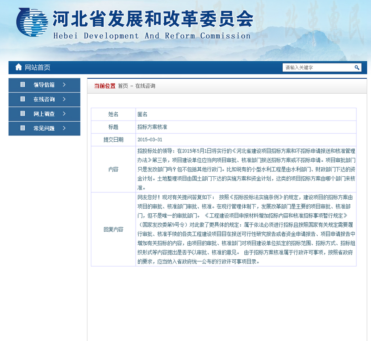Click the list icon beside 领导信箱

(23, 85)
